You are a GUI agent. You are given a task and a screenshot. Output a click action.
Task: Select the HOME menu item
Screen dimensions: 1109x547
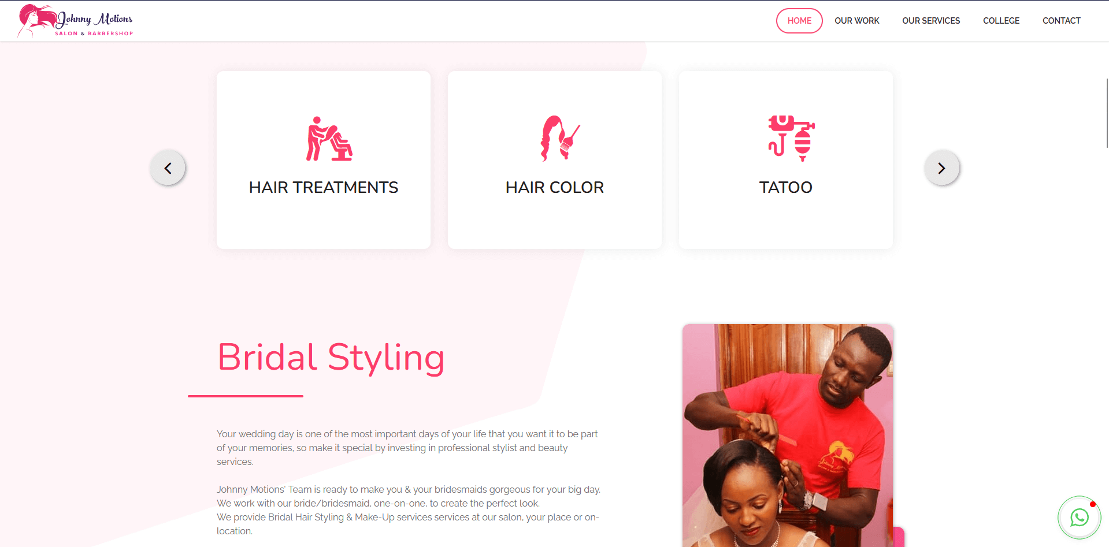pyautogui.click(x=799, y=21)
